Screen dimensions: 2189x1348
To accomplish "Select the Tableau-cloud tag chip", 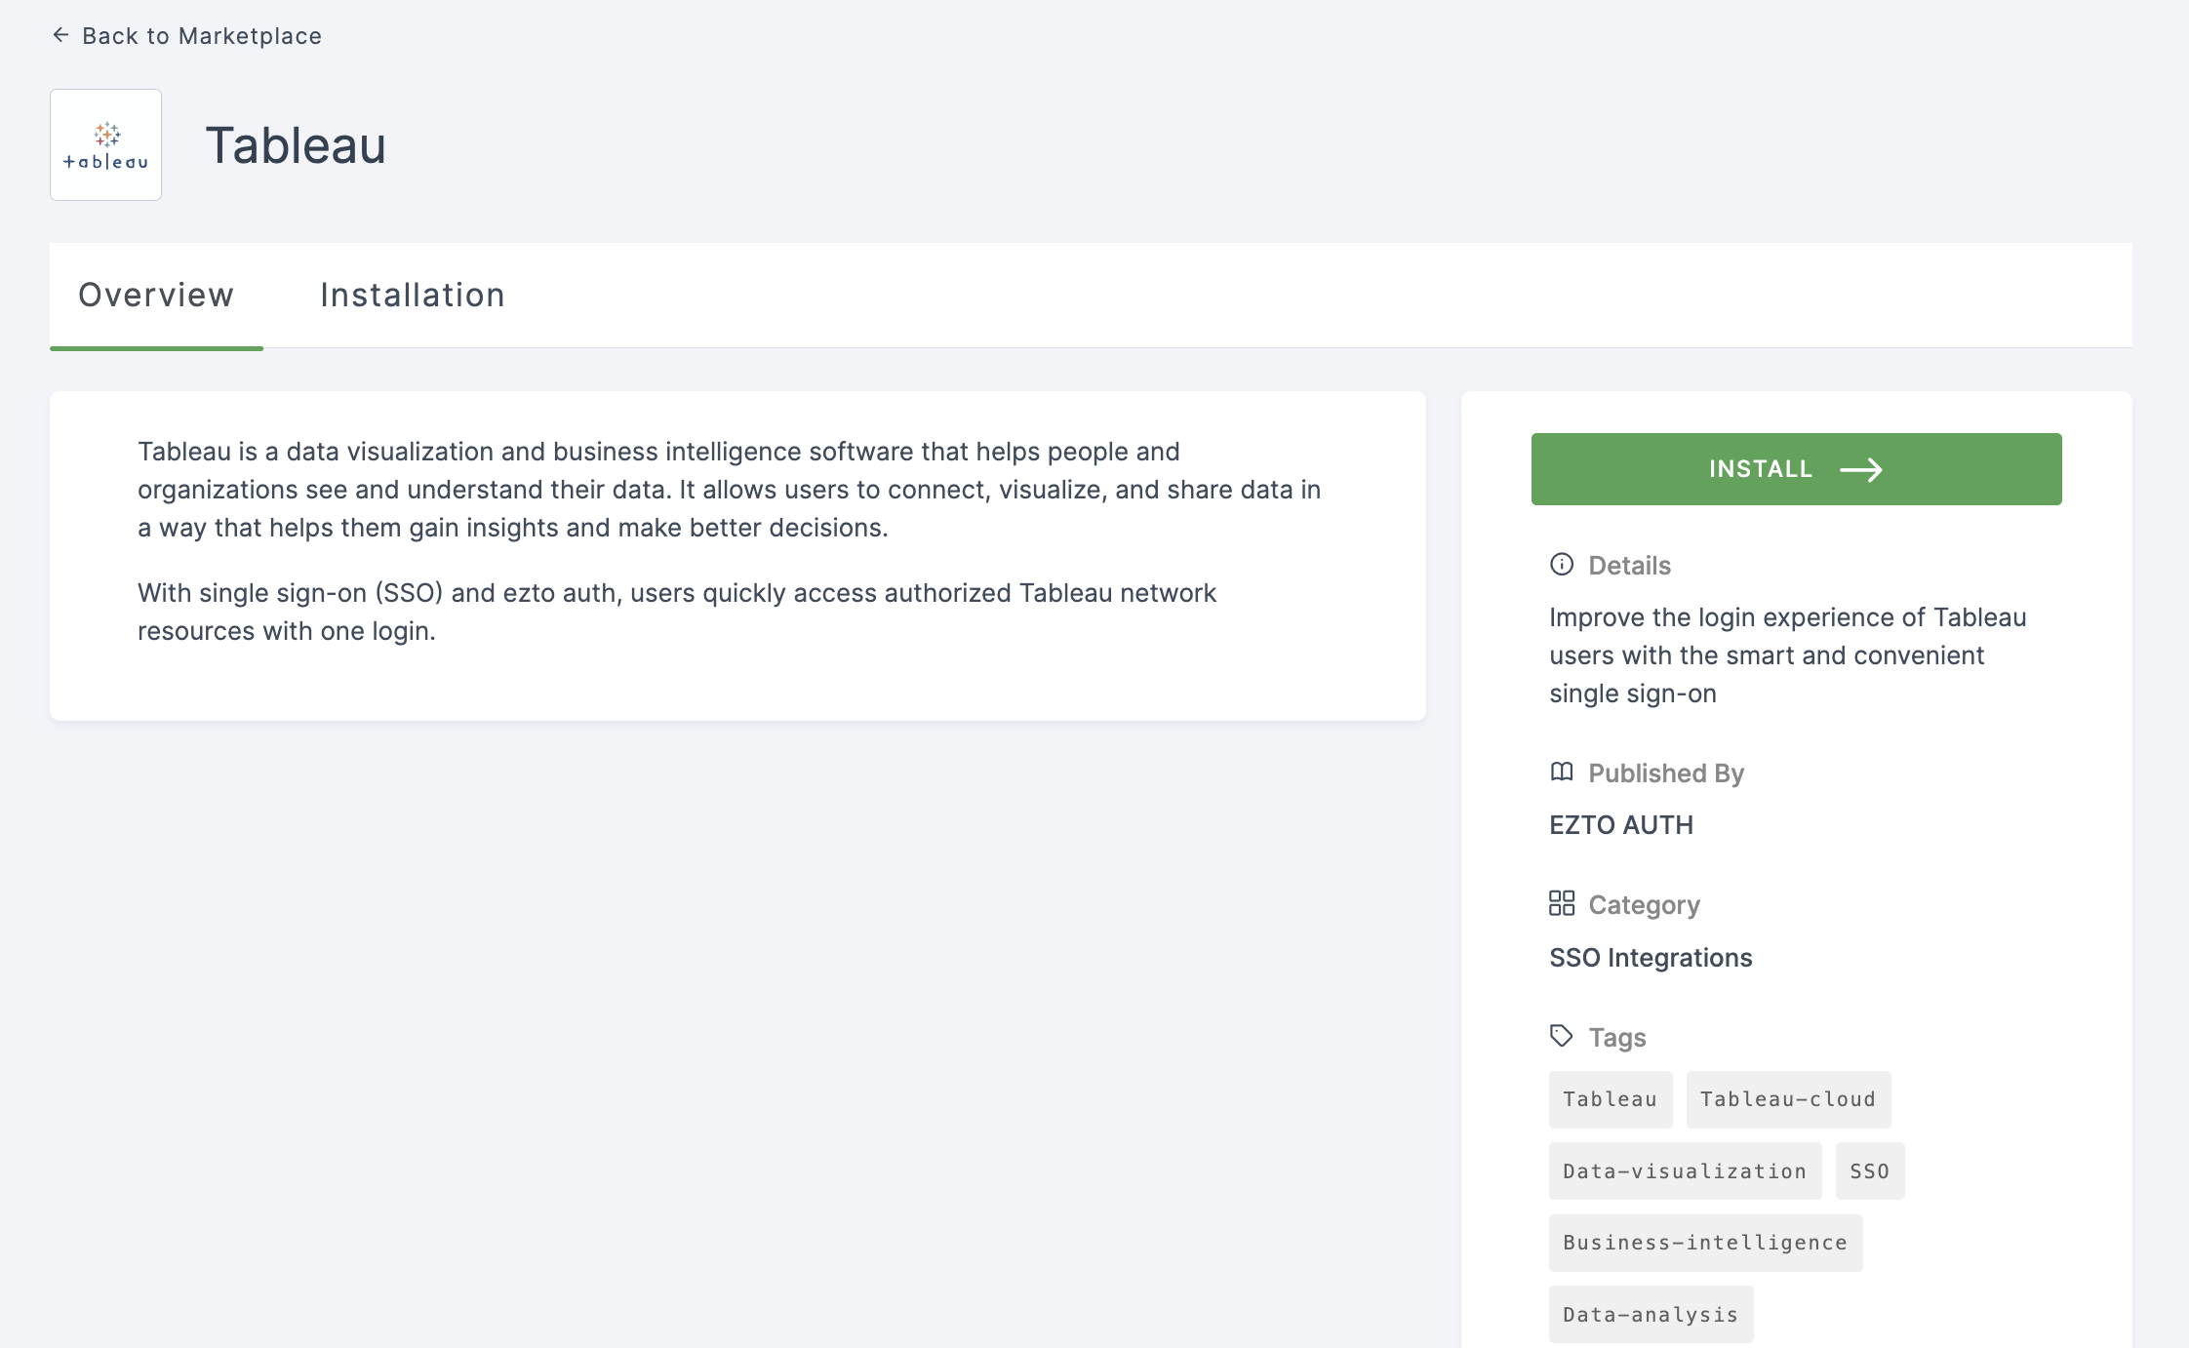I will pos(1788,1099).
